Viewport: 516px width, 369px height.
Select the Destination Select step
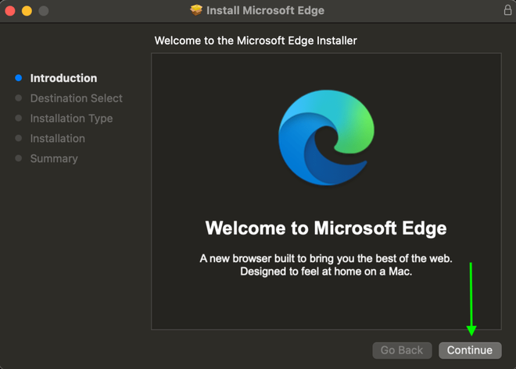tap(77, 98)
